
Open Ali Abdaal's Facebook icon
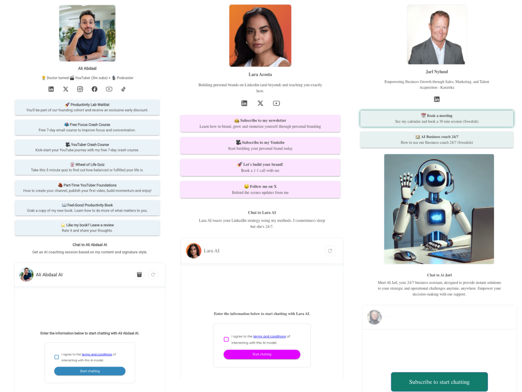(95, 89)
